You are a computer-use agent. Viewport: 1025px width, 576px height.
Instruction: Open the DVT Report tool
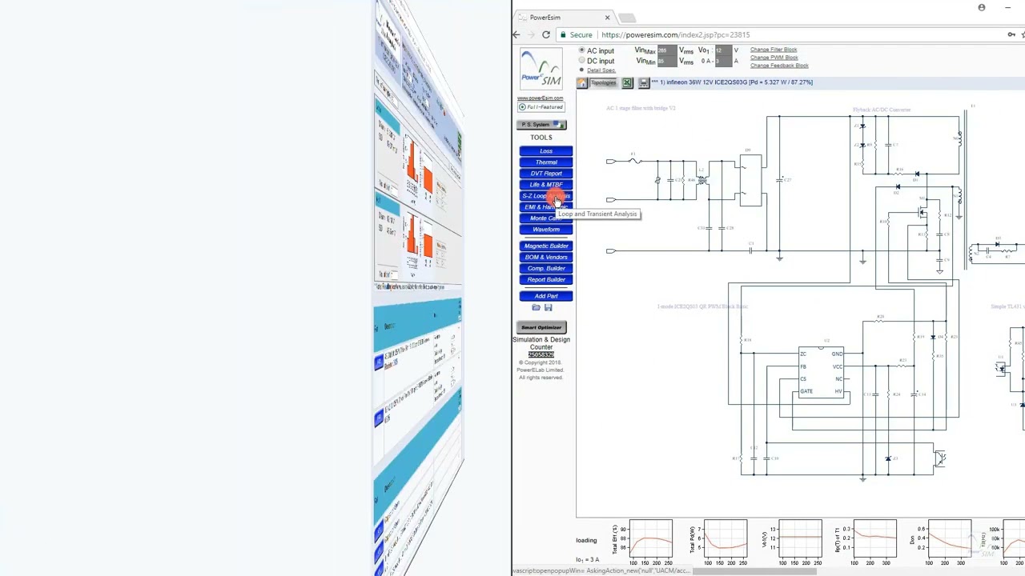pyautogui.click(x=545, y=174)
